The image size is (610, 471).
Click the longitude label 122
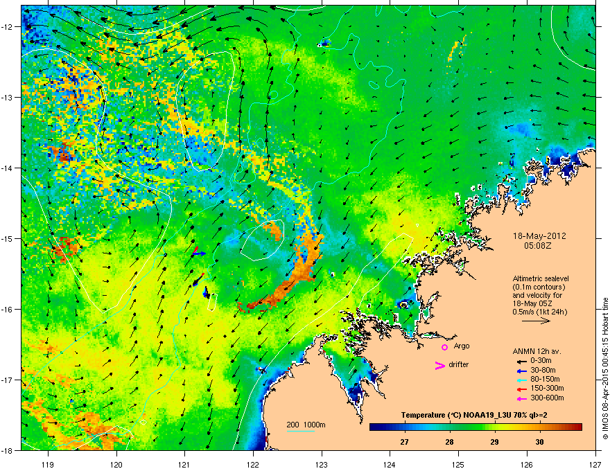point(253,464)
